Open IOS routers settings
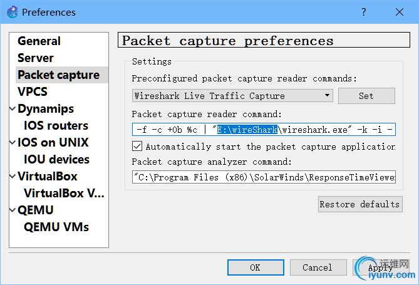Viewport: 419px width, 285px height. (x=56, y=126)
